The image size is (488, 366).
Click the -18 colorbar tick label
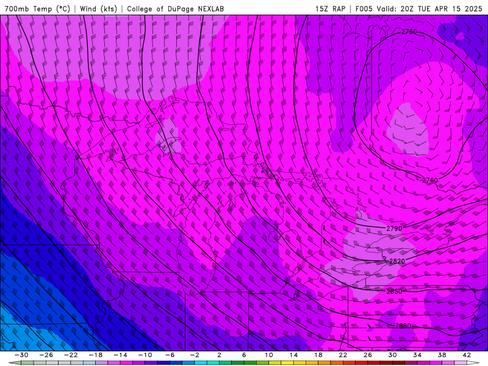pyautogui.click(x=96, y=355)
